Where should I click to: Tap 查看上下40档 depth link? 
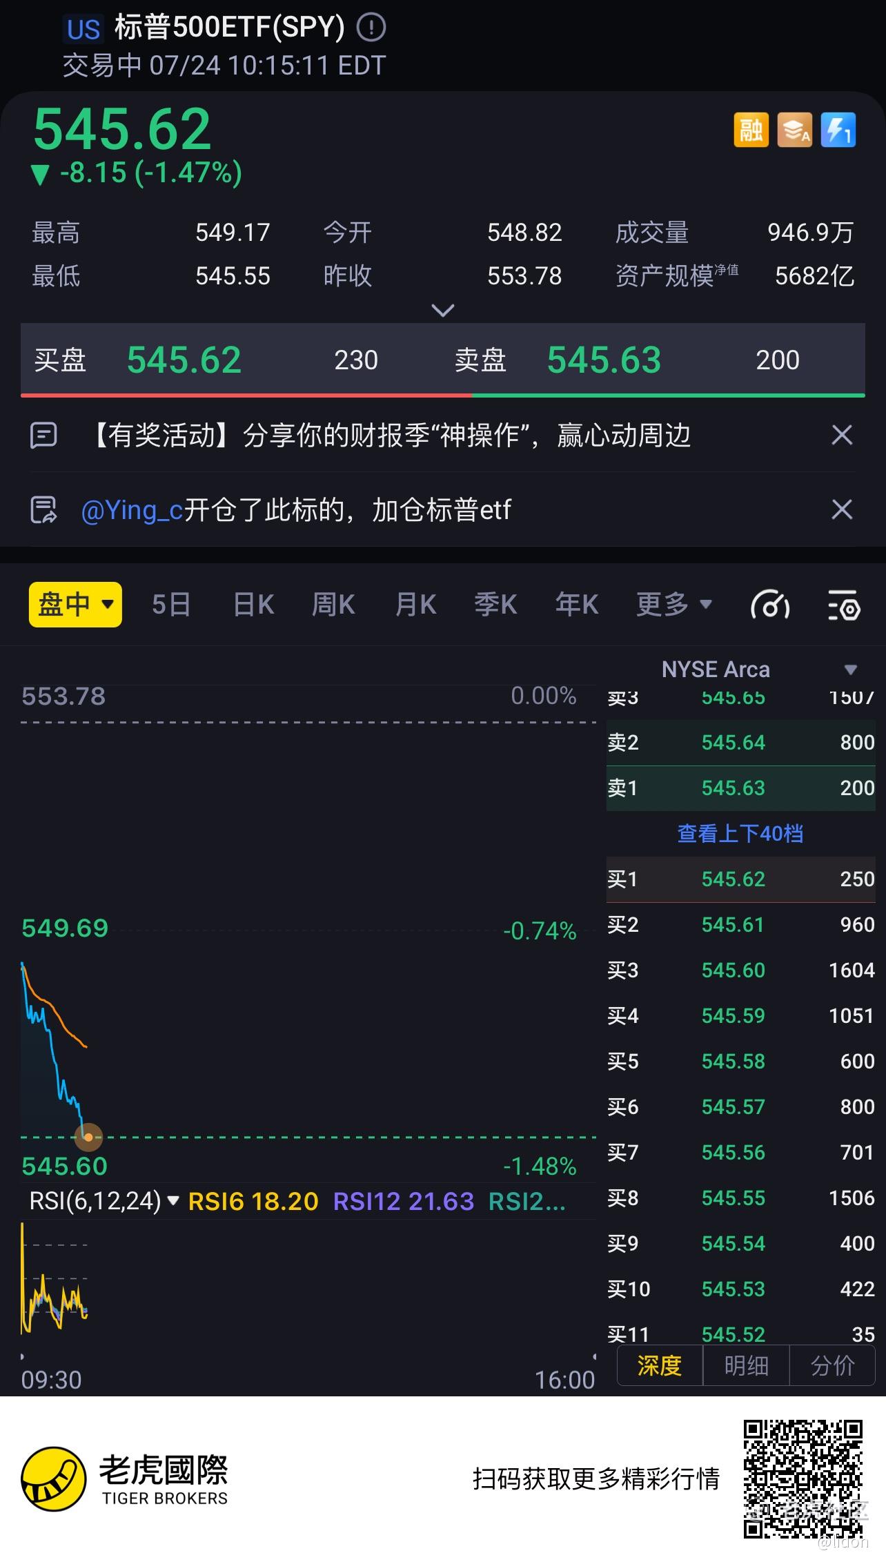740,834
